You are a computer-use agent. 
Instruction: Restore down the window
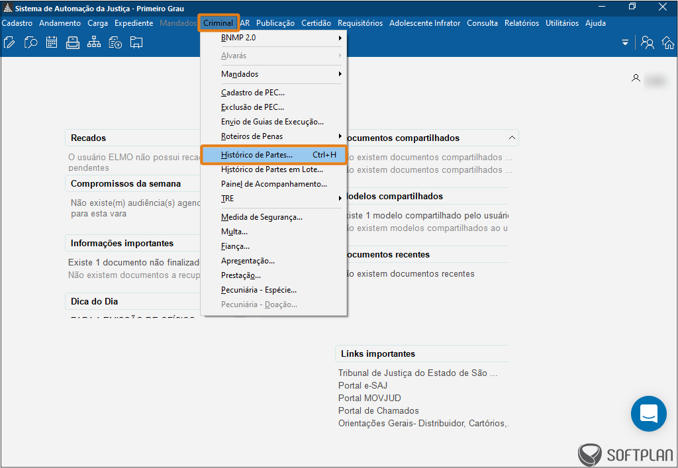pos(632,7)
